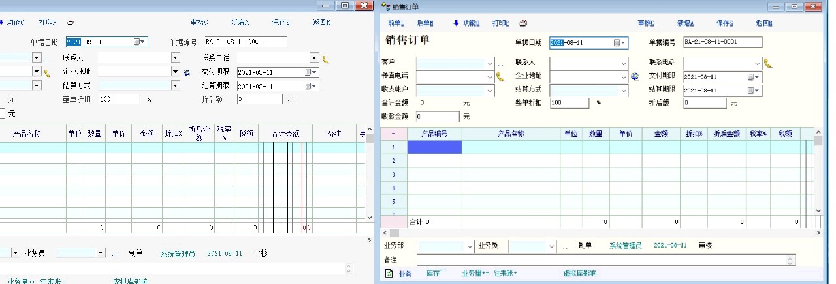836x284 pixels.
Task: Click 保存S button in the right window
Action: 724,23
